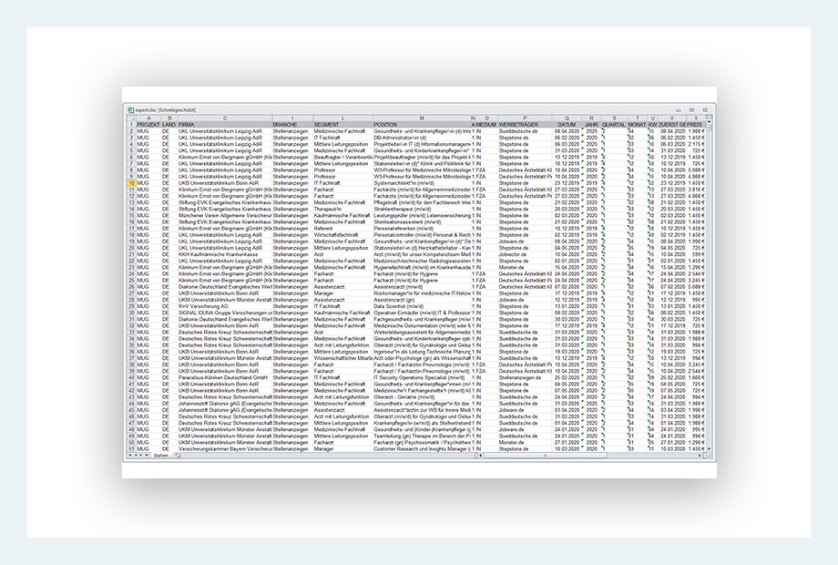Screen dimensions: 838x565
Task: Jump to the last sheet with the navigation arrow
Action: point(147,456)
